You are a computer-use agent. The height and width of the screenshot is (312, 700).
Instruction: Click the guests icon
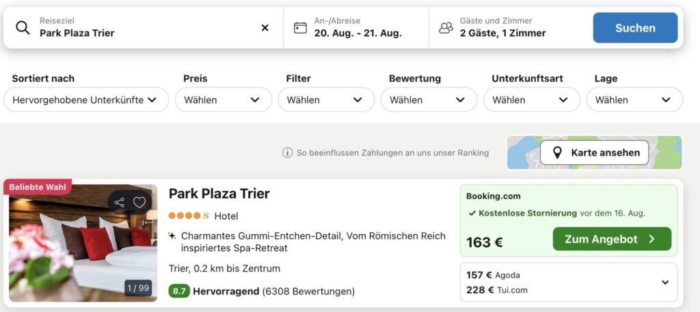(x=446, y=27)
